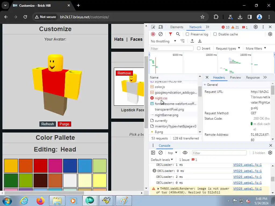The height and width of the screenshot is (206, 275).
Task: Bookmark this page with star icon
Action: (202, 17)
